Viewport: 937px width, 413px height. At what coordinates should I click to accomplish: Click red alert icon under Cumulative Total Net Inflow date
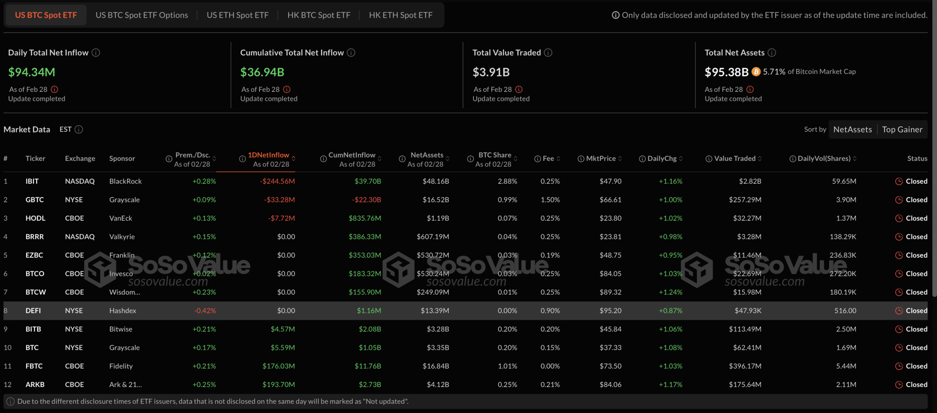pos(287,89)
